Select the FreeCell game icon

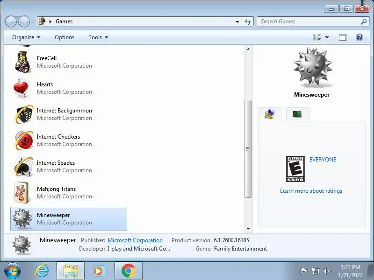tap(22, 62)
